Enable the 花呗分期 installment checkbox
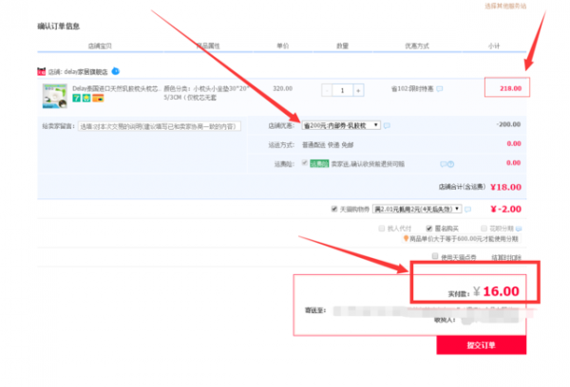Viewport: 570px width, 387px height. click(484, 229)
